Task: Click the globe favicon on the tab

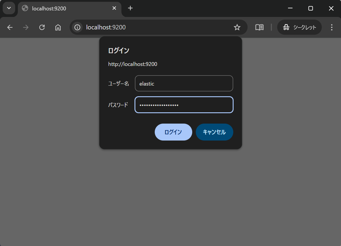Action: (x=24, y=8)
